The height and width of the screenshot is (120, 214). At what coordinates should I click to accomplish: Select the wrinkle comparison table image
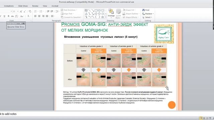pyautogui.click(x=115, y=65)
